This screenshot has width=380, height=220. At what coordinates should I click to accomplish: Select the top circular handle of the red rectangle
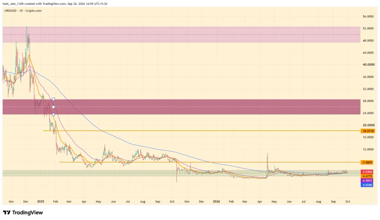(x=53, y=99)
